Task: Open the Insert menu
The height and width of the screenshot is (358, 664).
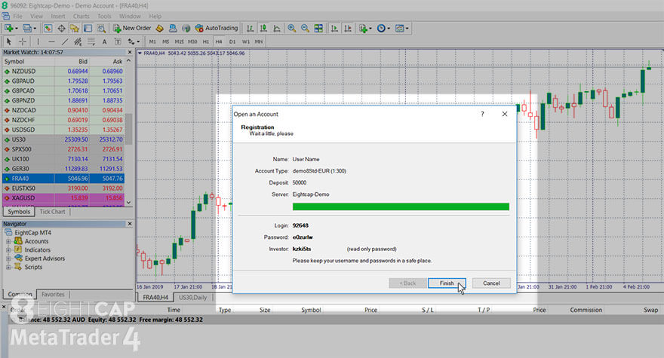Action: [x=58, y=16]
